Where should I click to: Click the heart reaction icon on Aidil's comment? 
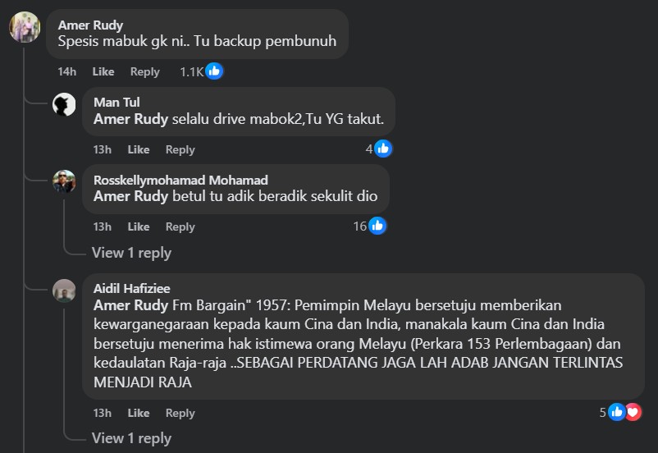633,412
